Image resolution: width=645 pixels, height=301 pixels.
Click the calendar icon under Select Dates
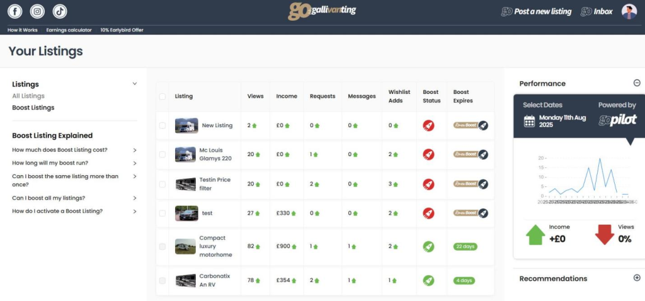[x=529, y=121]
